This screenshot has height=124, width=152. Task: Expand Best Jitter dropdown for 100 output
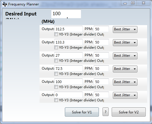[x=125, y=82]
